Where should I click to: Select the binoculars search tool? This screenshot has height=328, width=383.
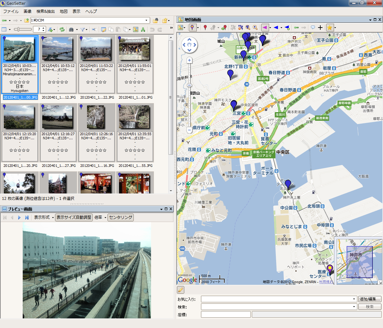(71, 29)
